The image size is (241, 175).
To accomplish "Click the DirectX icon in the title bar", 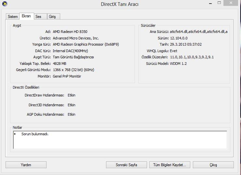I will pyautogui.click(x=4, y=4).
